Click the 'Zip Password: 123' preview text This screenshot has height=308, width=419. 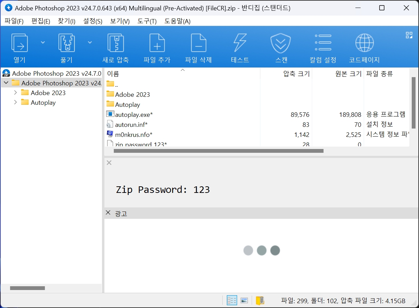click(163, 189)
